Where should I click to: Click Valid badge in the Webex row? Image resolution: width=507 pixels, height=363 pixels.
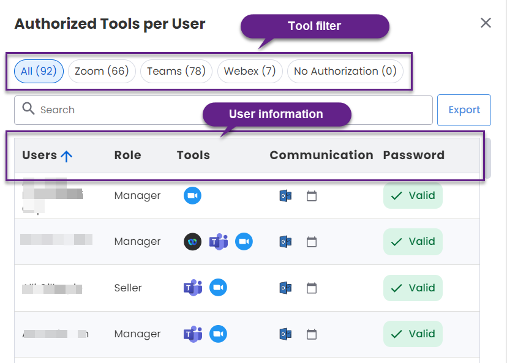(413, 241)
